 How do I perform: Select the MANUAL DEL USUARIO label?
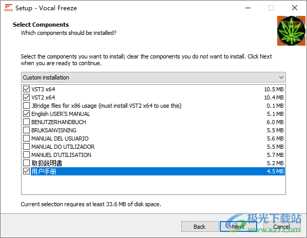coord(60,138)
